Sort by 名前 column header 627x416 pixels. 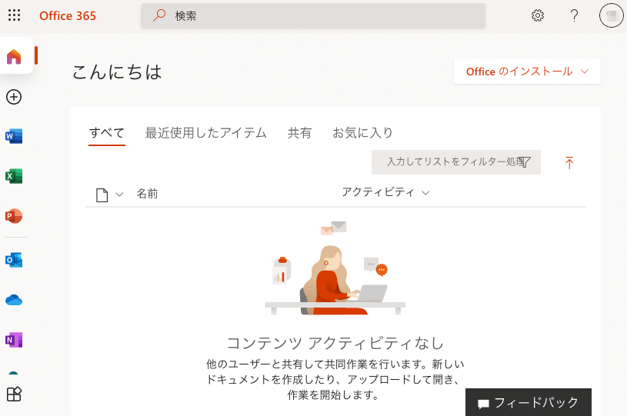pyautogui.click(x=147, y=194)
